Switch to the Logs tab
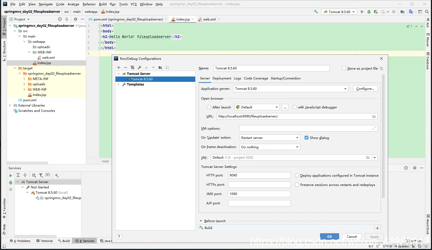 pos(238,78)
